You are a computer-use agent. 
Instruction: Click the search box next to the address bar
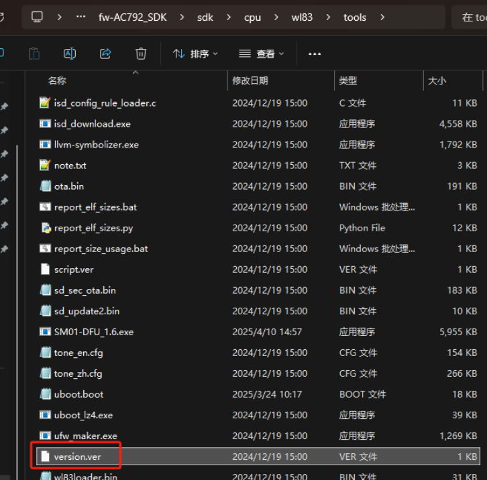[x=469, y=17]
